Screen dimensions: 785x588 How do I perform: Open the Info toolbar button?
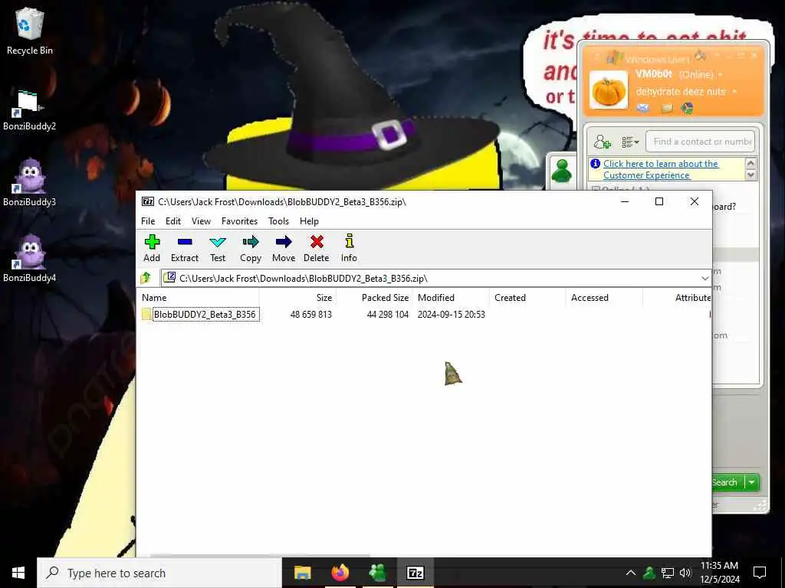tap(349, 248)
